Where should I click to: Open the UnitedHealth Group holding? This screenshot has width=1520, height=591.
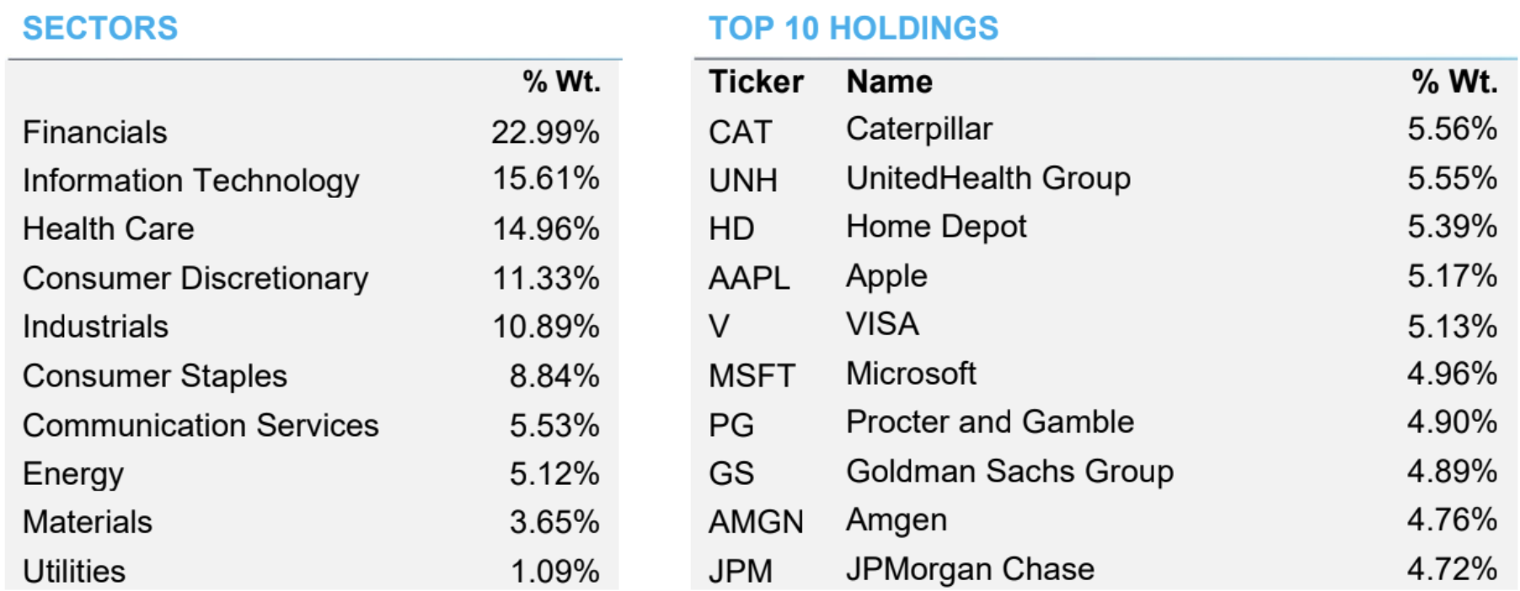988,178
